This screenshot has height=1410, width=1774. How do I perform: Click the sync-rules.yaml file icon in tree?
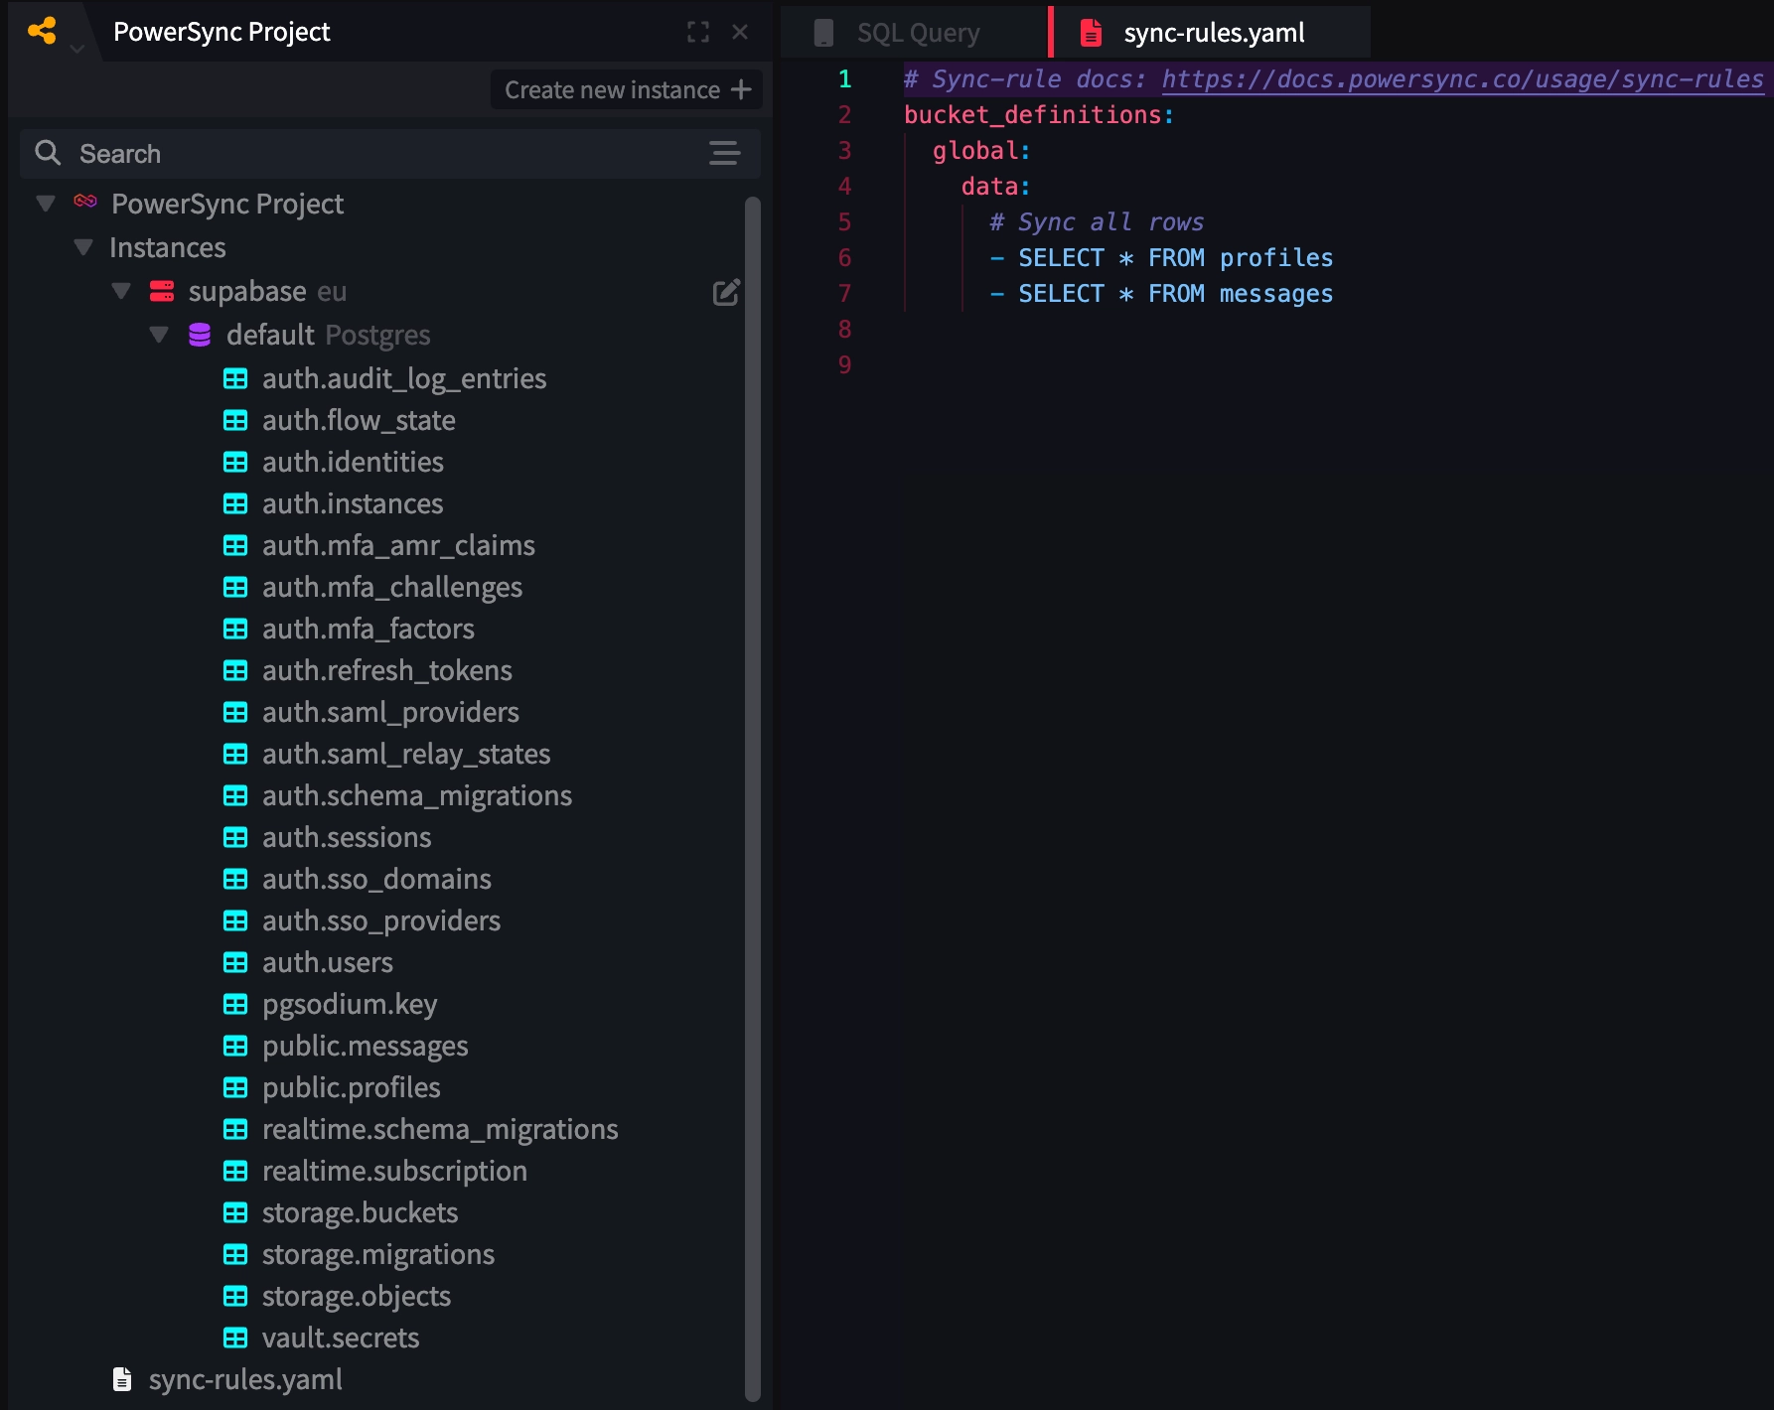click(x=122, y=1379)
